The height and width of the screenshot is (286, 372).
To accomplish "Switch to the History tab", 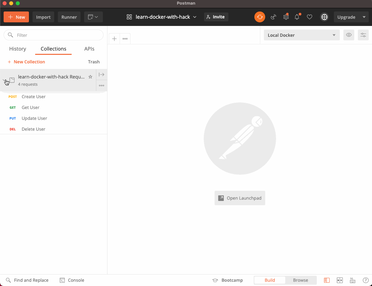I will pyautogui.click(x=17, y=49).
